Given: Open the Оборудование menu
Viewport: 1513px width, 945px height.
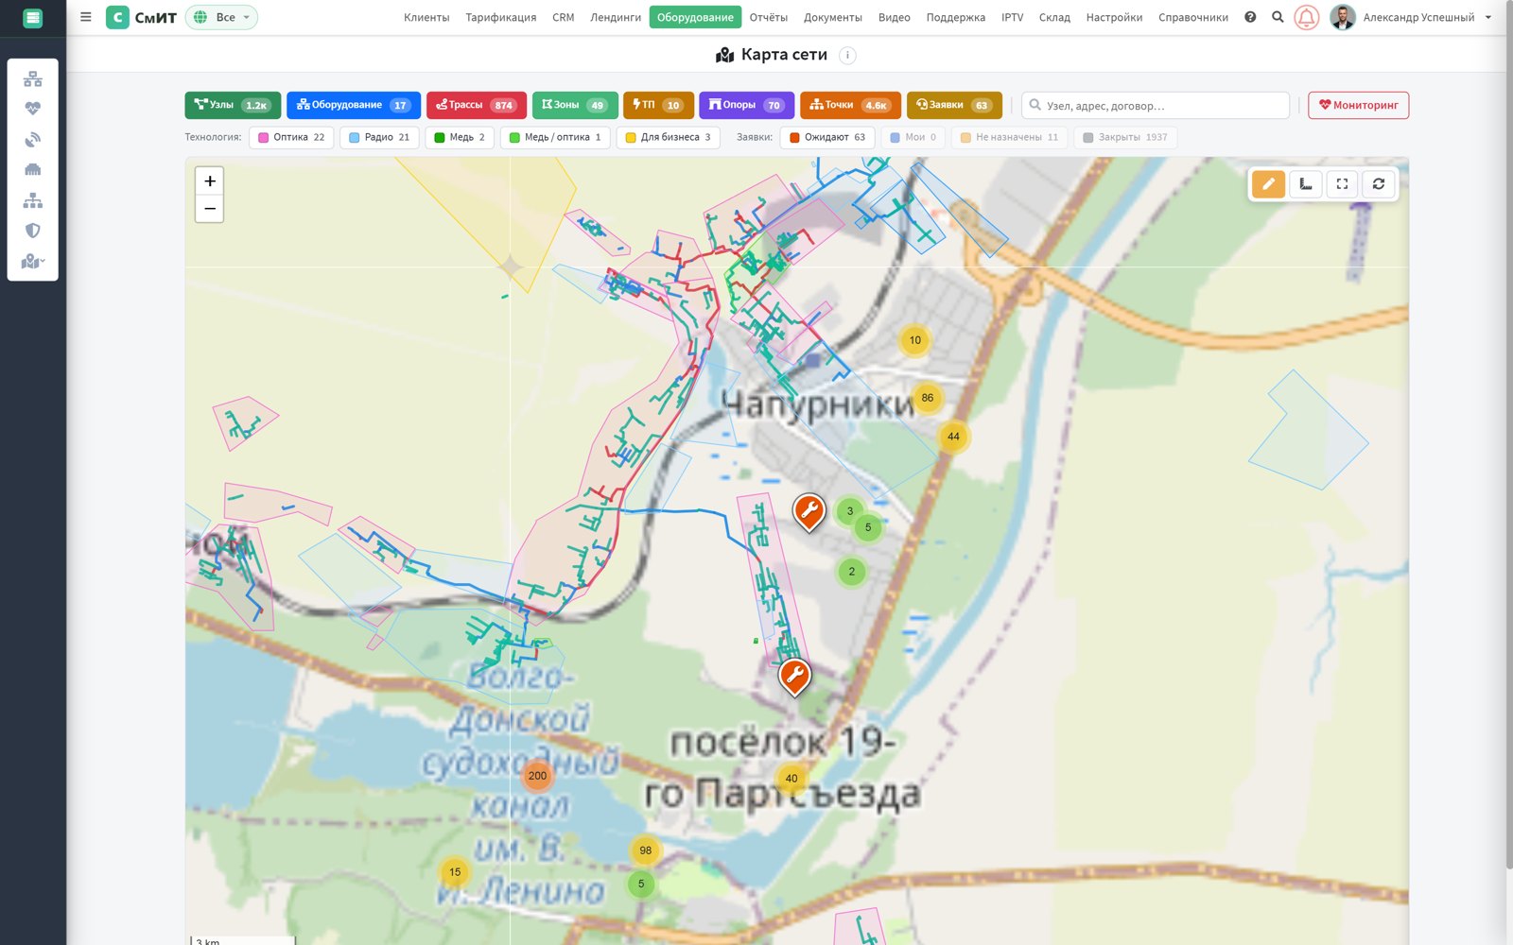Looking at the screenshot, I should point(695,17).
